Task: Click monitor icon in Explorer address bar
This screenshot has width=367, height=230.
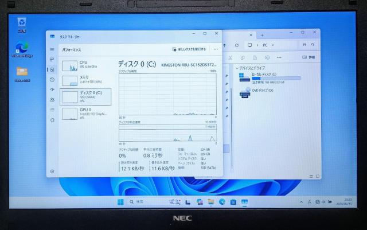Action: click(250, 45)
